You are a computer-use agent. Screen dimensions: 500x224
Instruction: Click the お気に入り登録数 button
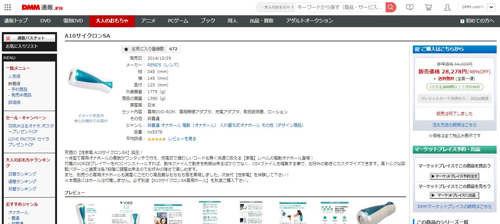click(x=150, y=49)
